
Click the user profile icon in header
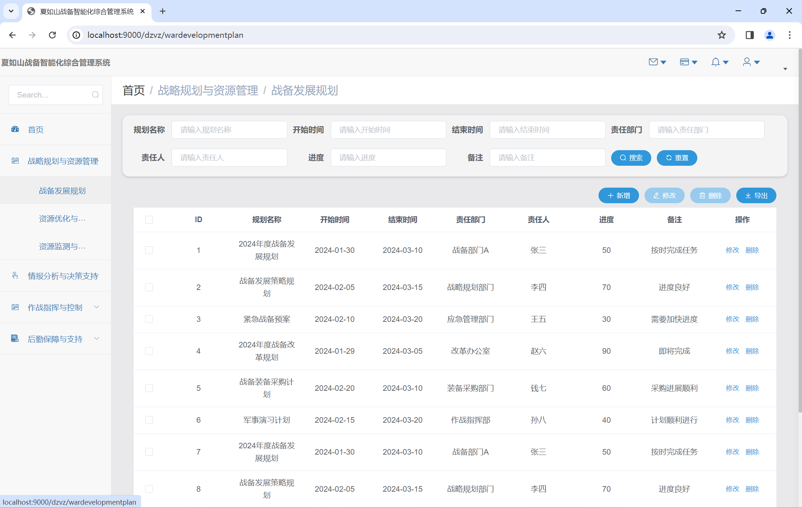coord(747,62)
